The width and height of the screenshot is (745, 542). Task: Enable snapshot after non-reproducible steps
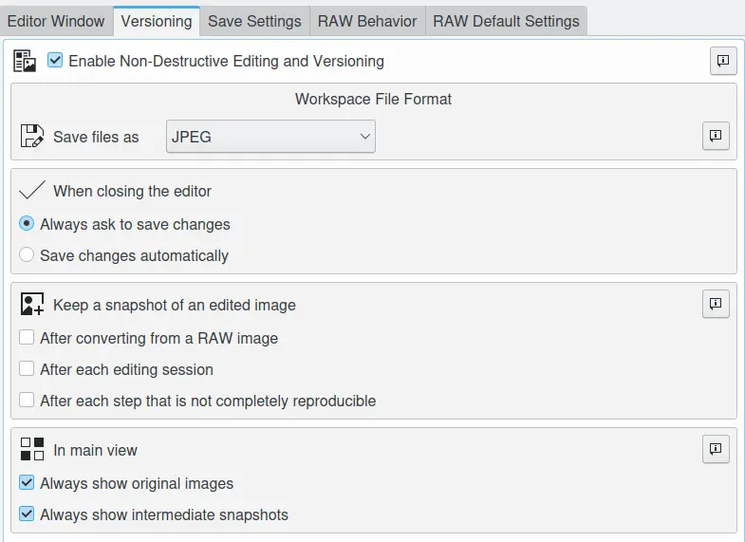(28, 401)
